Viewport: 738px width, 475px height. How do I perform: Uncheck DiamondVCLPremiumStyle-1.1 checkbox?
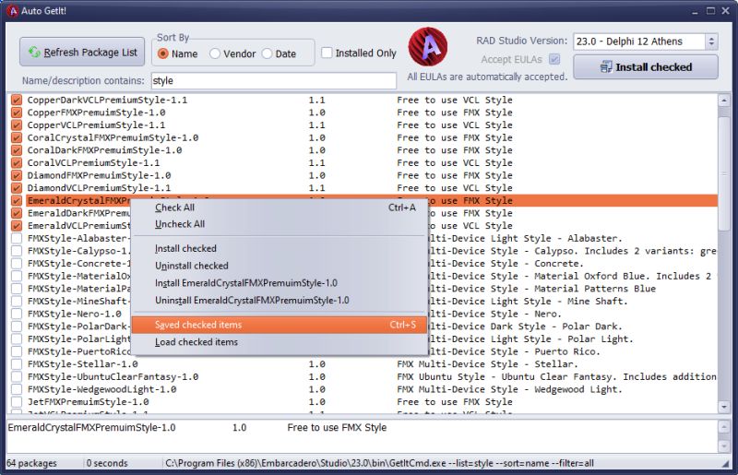click(x=17, y=188)
